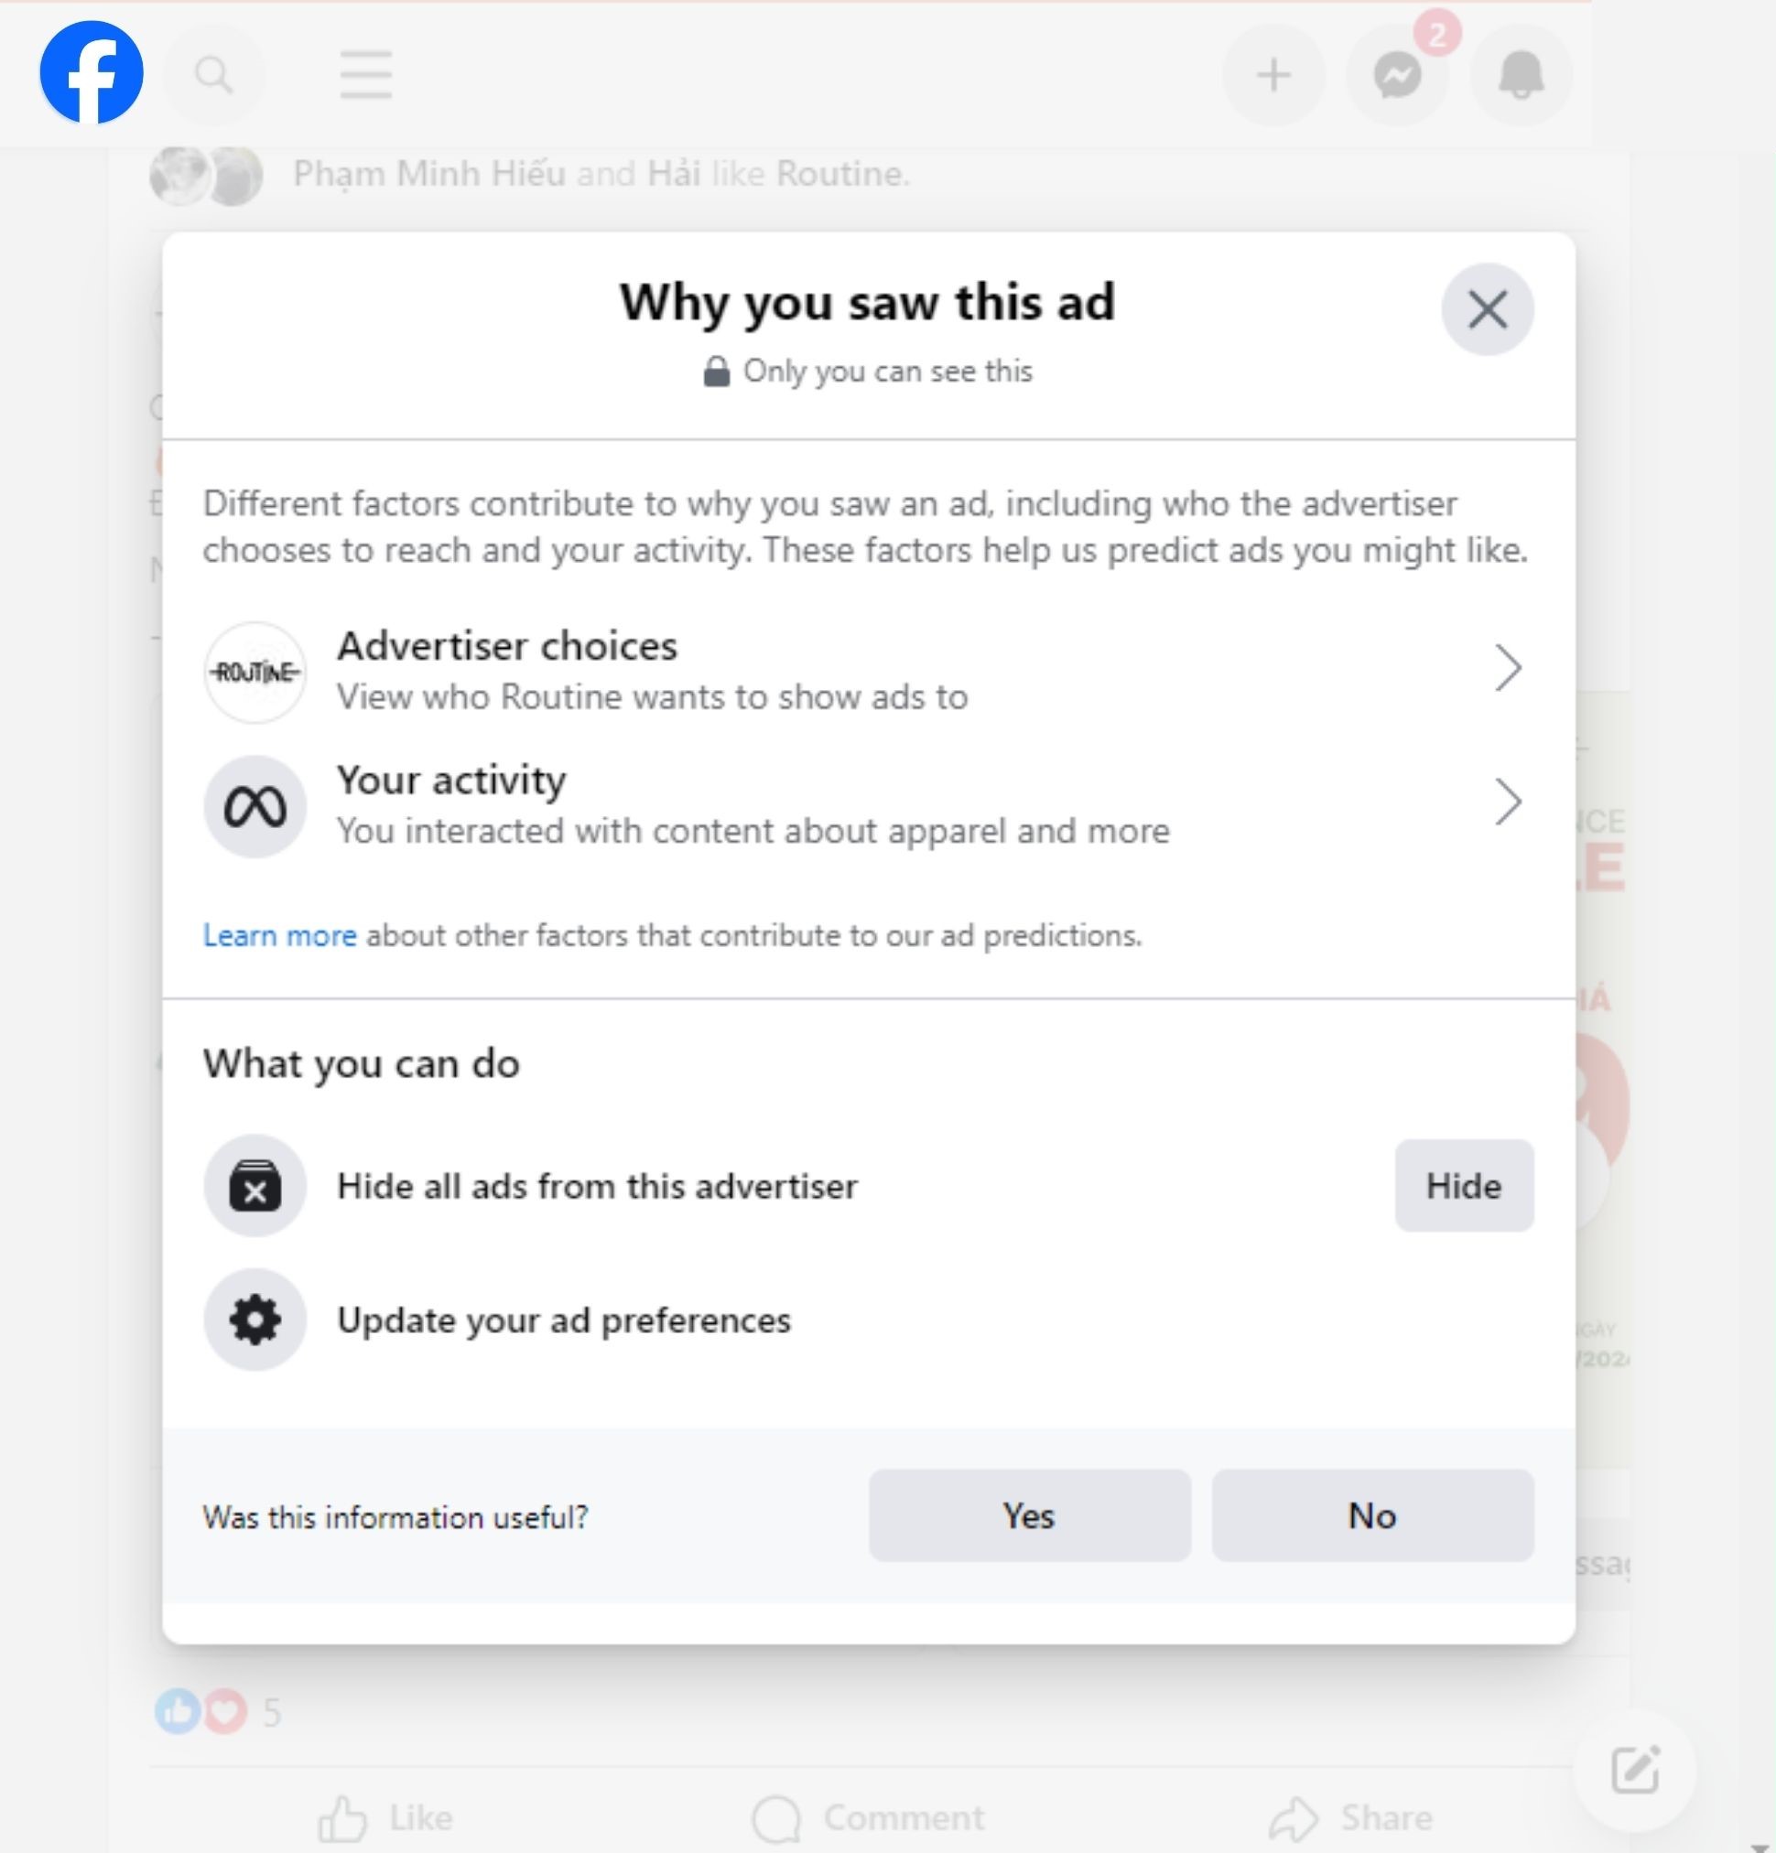Answer Yes to information useful
Viewport: 1776px width, 1853px height.
pyautogui.click(x=1029, y=1515)
